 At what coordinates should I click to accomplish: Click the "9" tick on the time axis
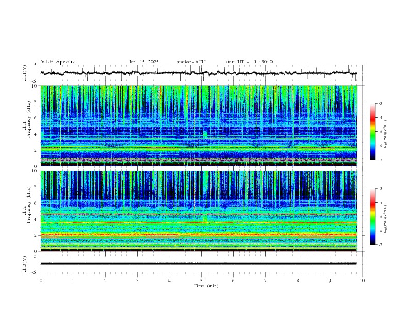pyautogui.click(x=330, y=281)
